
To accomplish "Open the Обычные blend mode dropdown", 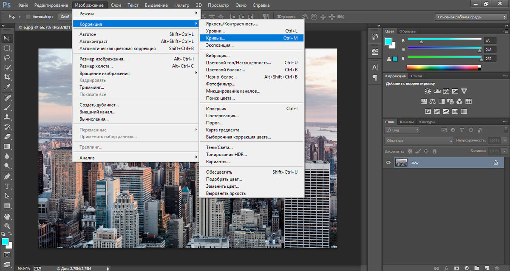I will 419,141.
